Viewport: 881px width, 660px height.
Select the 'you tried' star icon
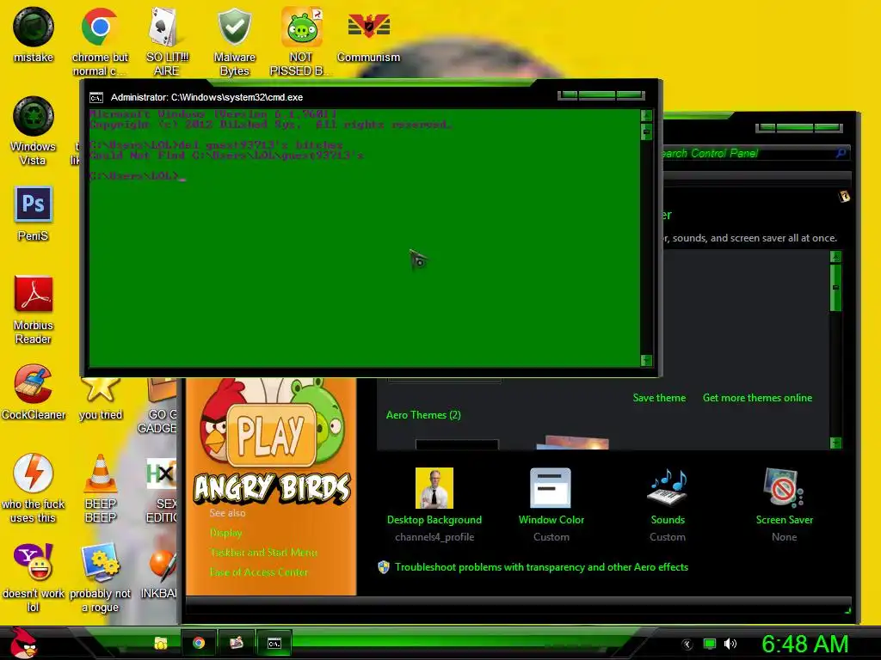click(100, 399)
